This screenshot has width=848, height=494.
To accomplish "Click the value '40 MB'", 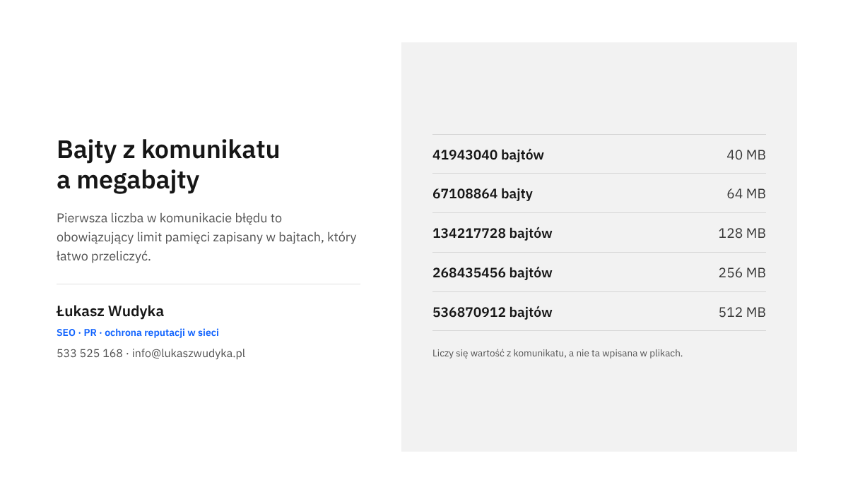I will (x=746, y=155).
